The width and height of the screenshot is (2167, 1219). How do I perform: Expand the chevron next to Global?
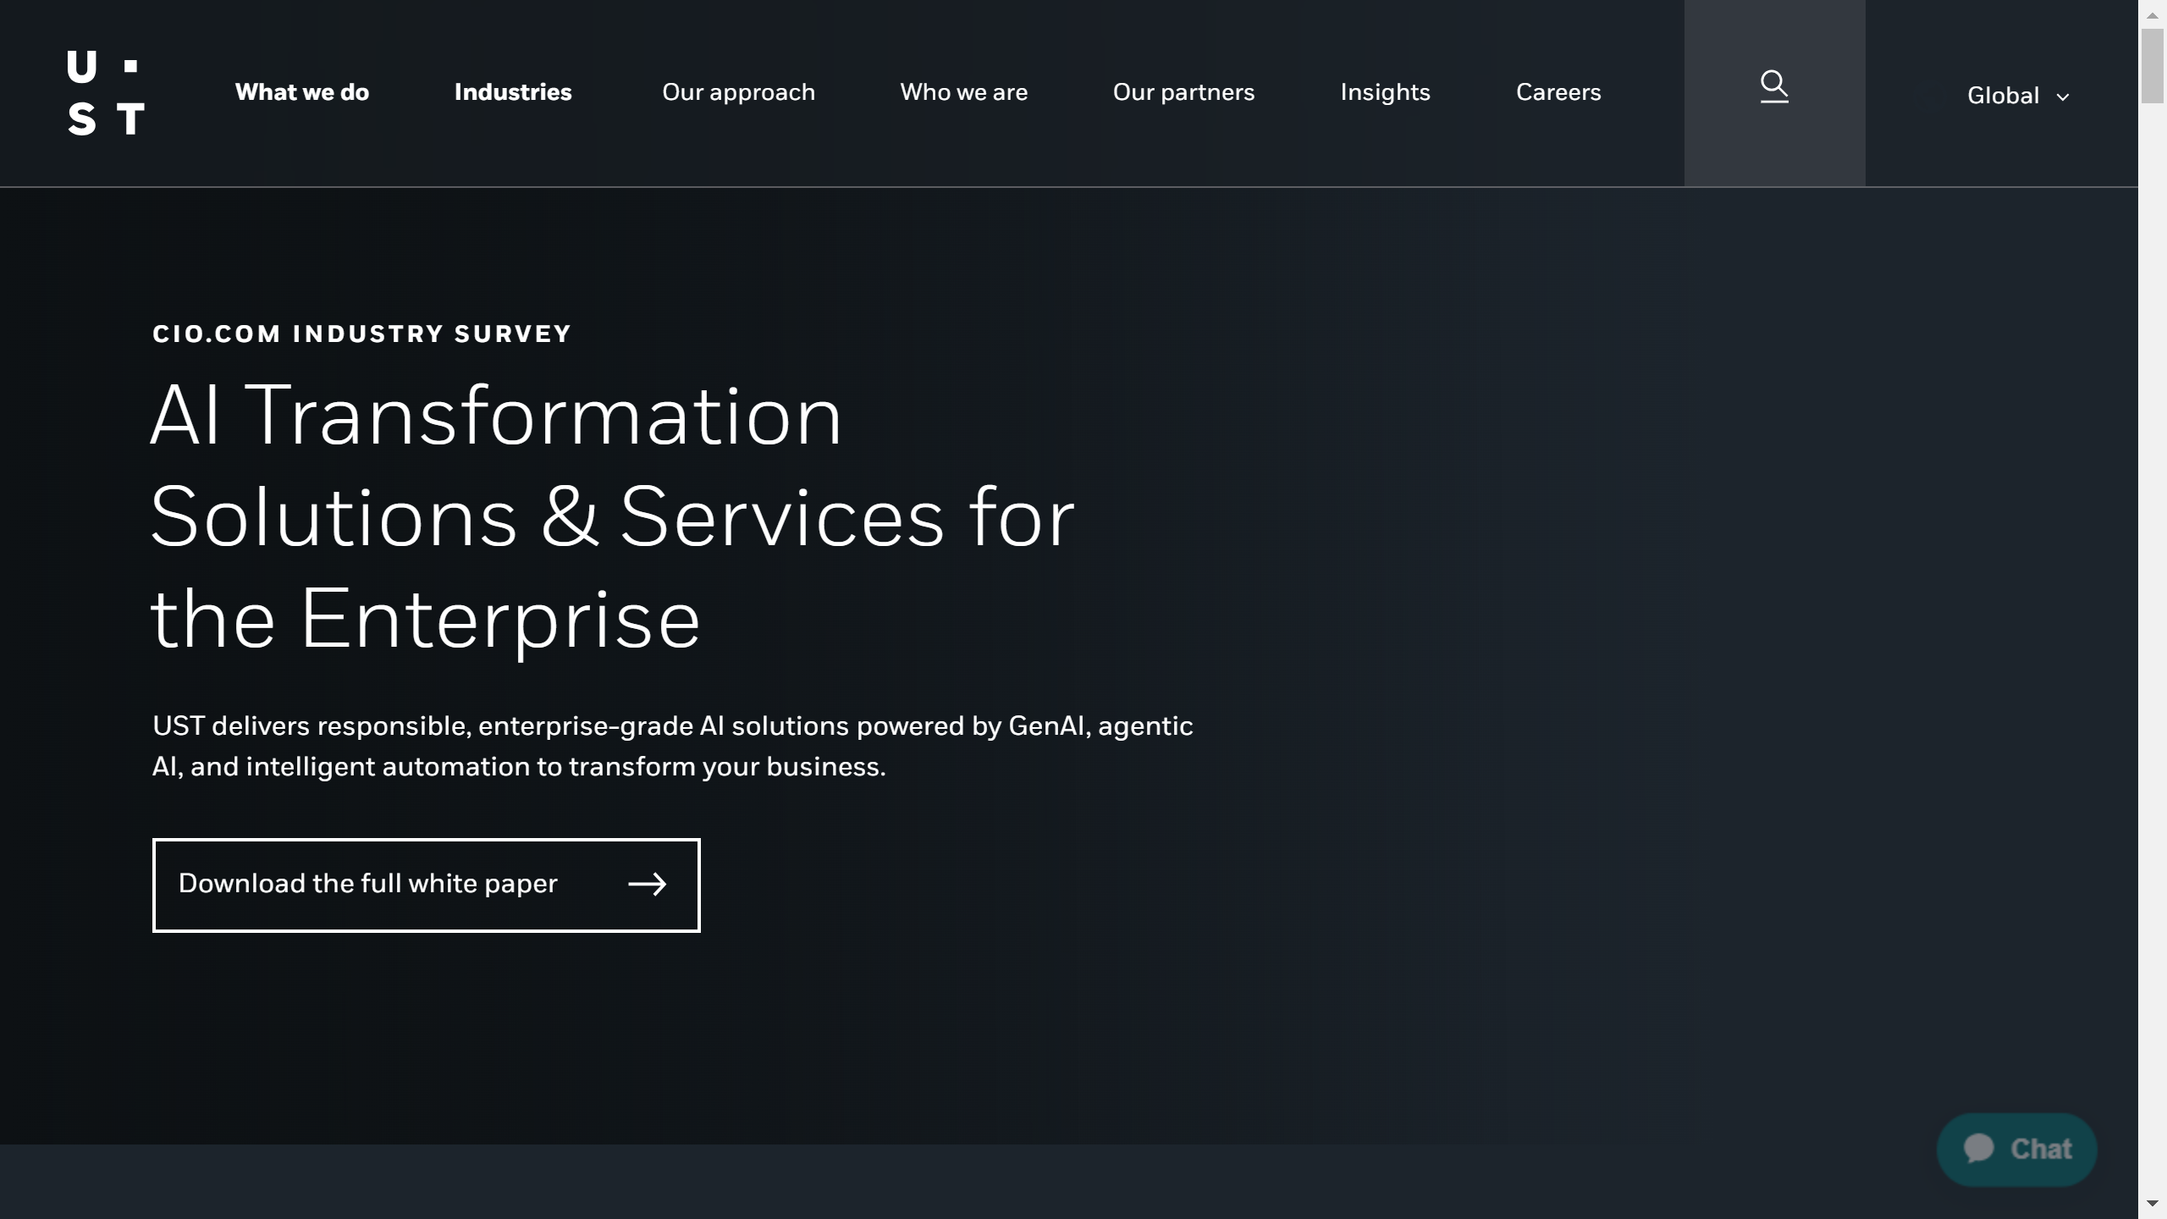[x=2063, y=97]
